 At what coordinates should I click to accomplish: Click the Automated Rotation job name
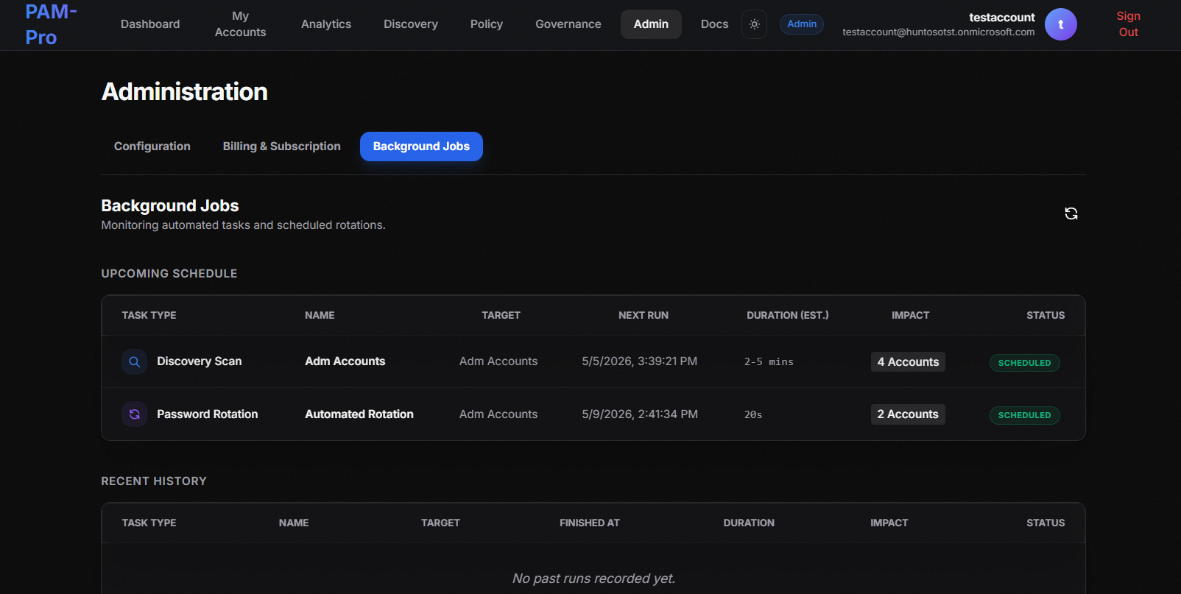pos(359,414)
